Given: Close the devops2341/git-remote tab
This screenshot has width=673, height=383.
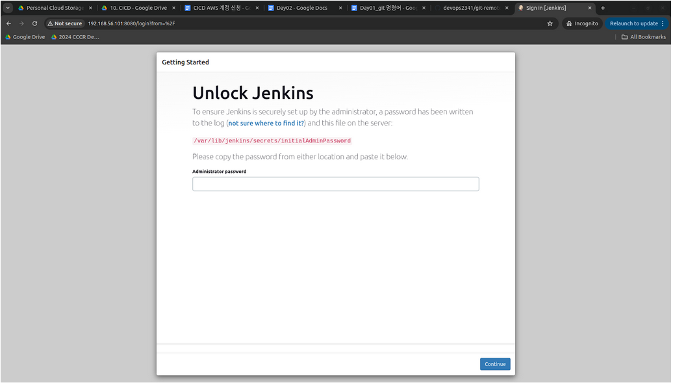Looking at the screenshot, I should point(507,8).
